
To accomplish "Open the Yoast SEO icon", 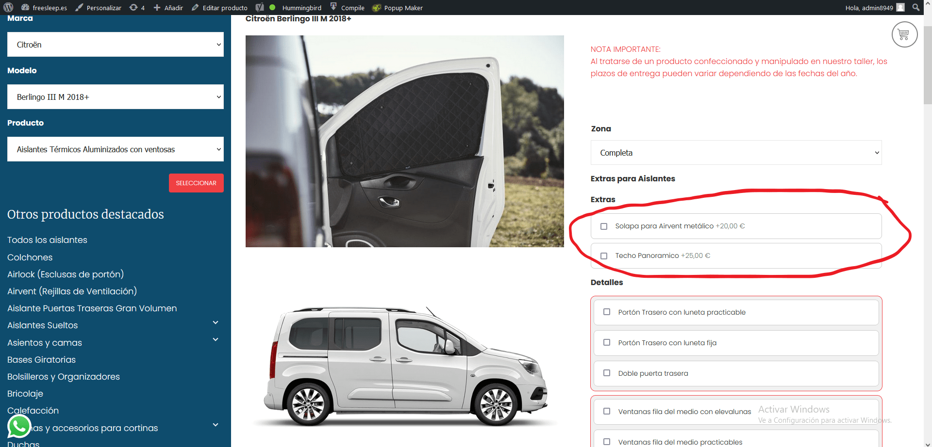I will coord(260,7).
